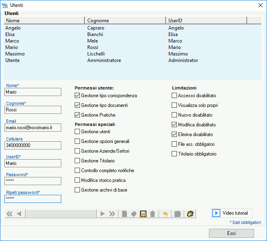Click the Esci button
This screenshot has height=241, width=267.
(x=231, y=233)
